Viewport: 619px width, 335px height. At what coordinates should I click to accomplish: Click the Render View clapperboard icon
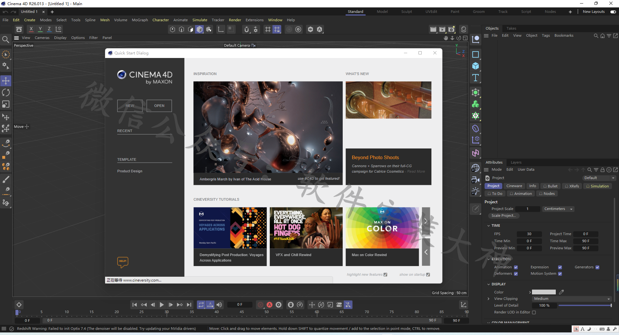433,29
